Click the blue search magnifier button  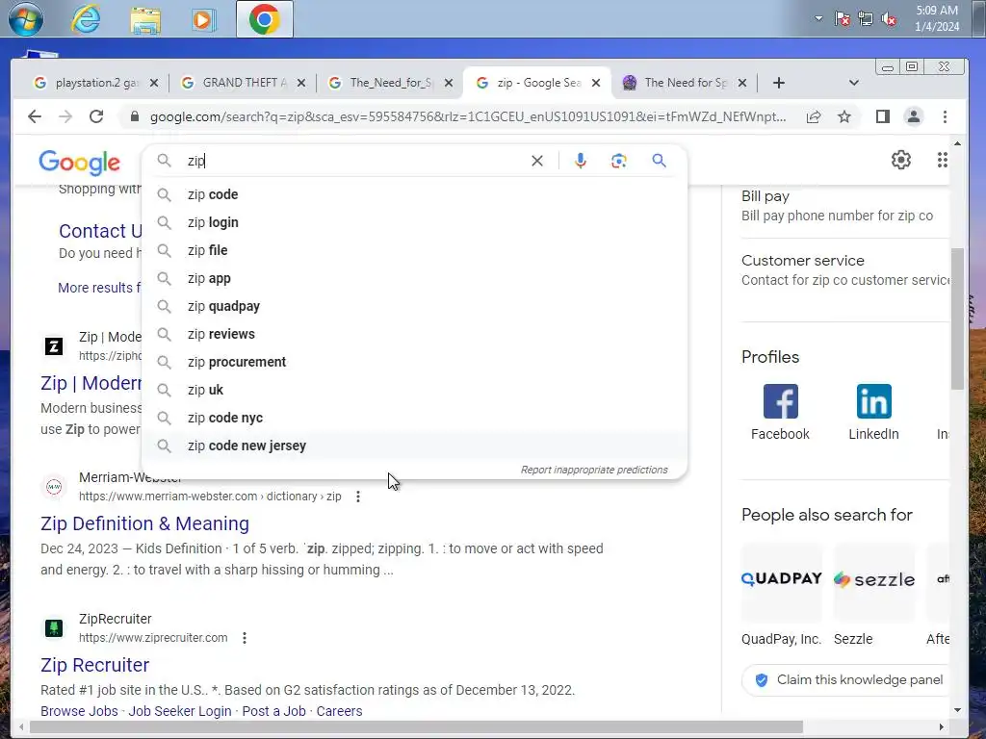coord(659,161)
